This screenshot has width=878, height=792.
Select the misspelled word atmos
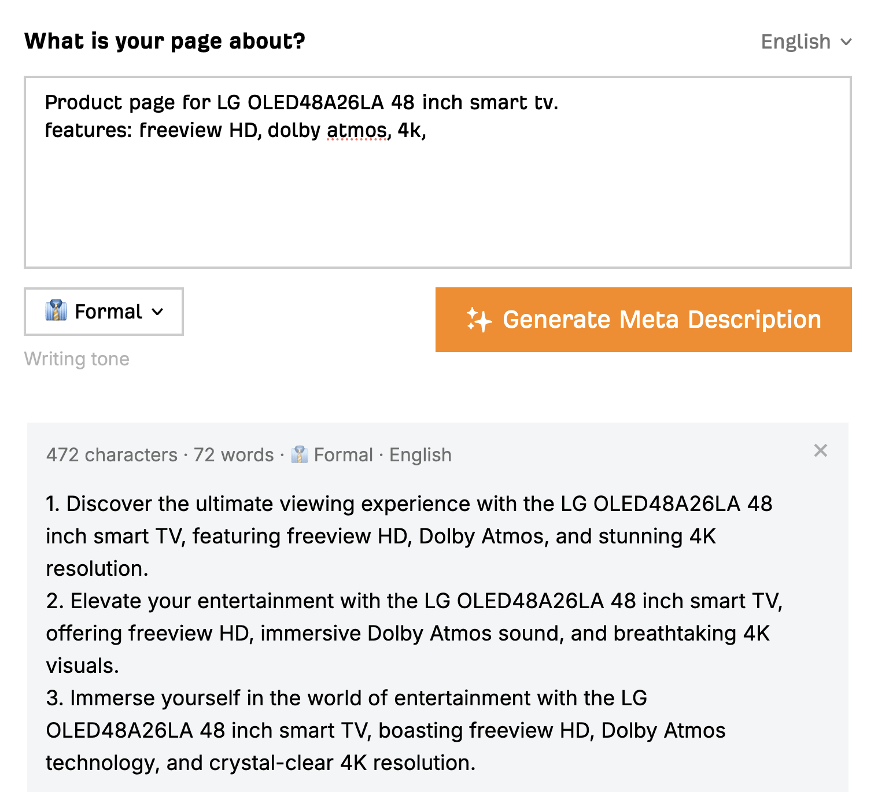(x=356, y=131)
